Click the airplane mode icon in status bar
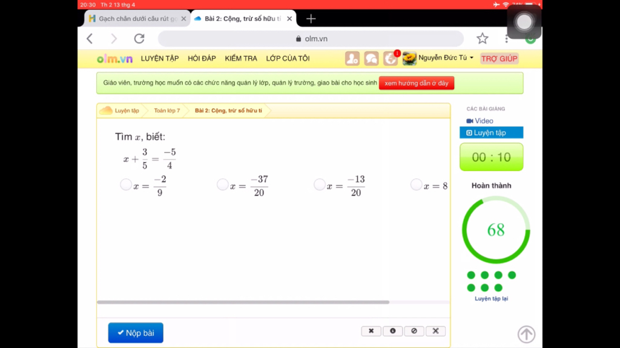The height and width of the screenshot is (348, 620). click(x=496, y=5)
